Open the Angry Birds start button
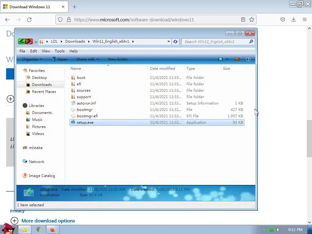312x234 pixels. click(8, 229)
